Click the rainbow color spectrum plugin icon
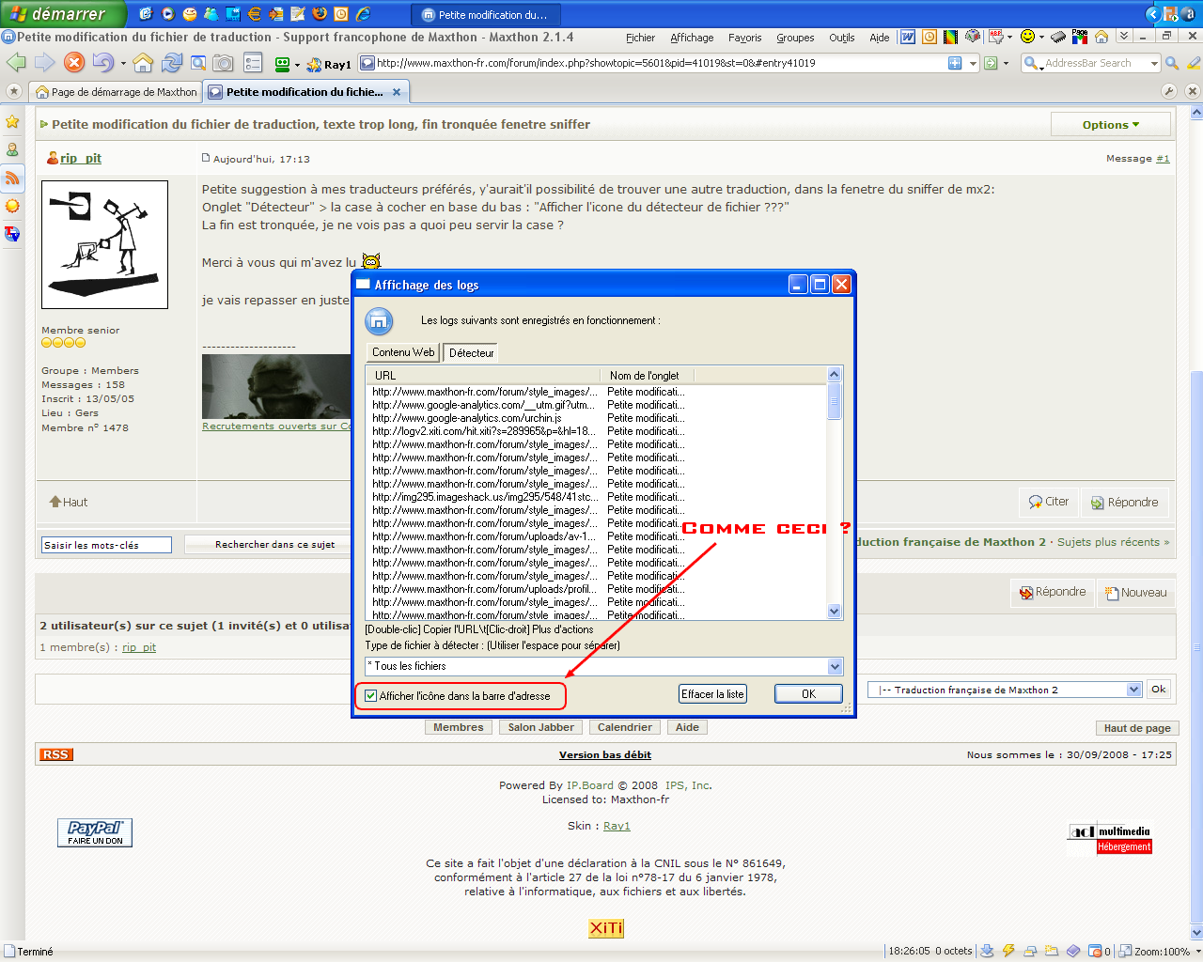Viewport: 1203px width, 962px height. click(x=950, y=37)
